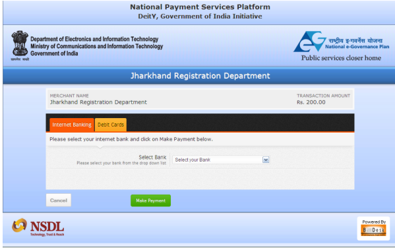The image size is (395, 248).
Task: Click the Select Bank label
Action: coord(152,157)
